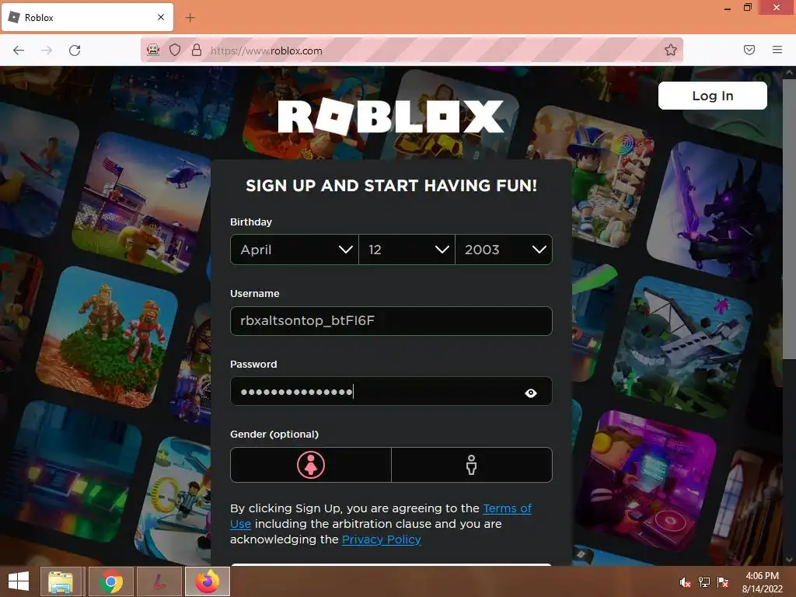Click the Username input field
796x597 pixels.
pyautogui.click(x=391, y=321)
